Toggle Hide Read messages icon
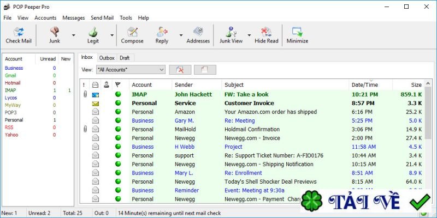 tap(267, 32)
